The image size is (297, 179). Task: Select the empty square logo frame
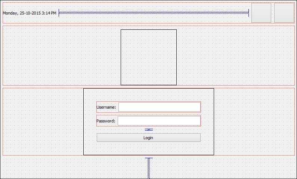(x=149, y=57)
